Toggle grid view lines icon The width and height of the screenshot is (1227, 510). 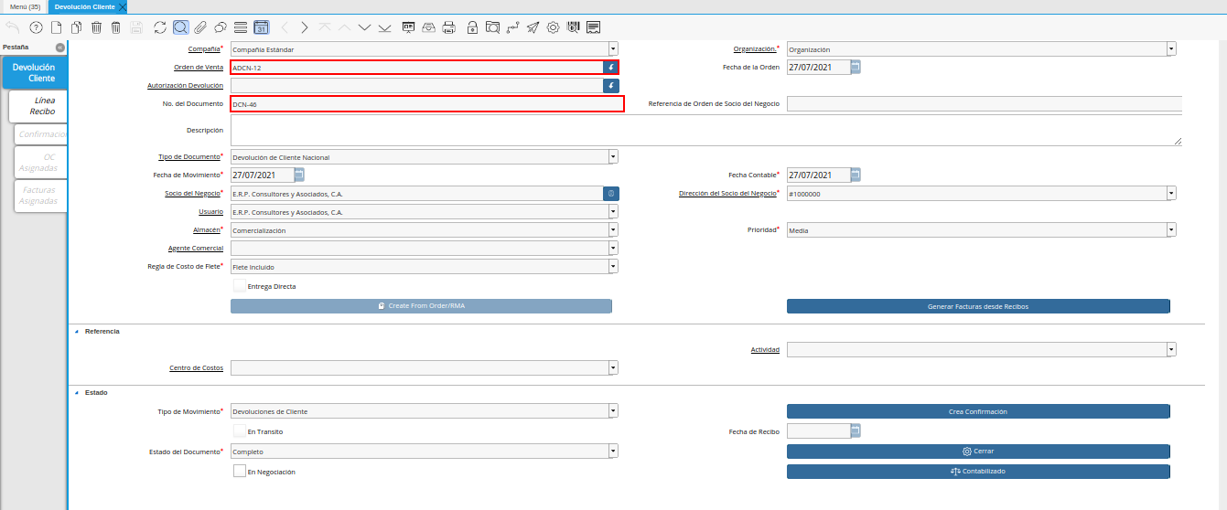click(241, 27)
